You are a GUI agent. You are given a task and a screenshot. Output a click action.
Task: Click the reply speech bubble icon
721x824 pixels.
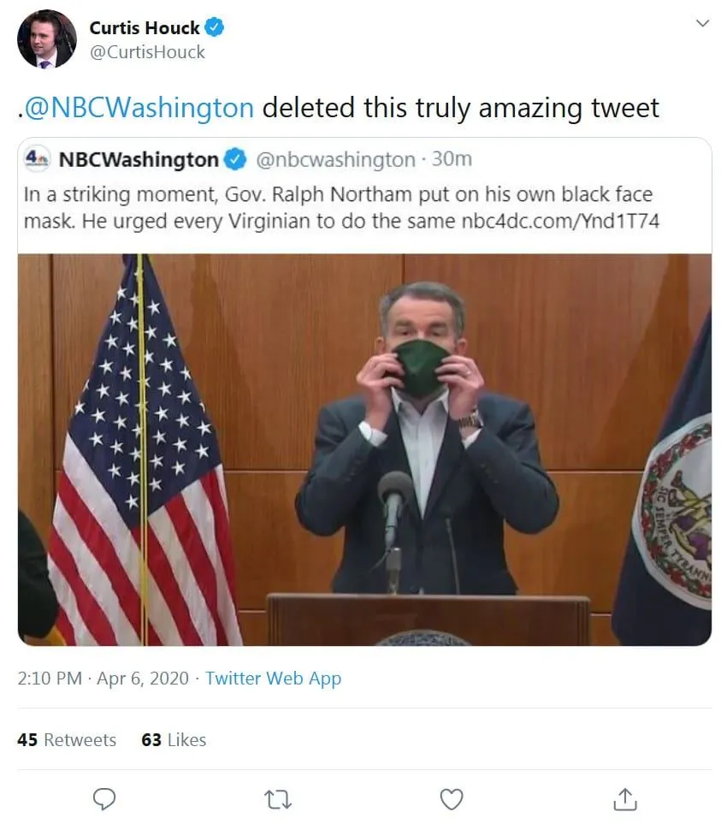tap(104, 798)
